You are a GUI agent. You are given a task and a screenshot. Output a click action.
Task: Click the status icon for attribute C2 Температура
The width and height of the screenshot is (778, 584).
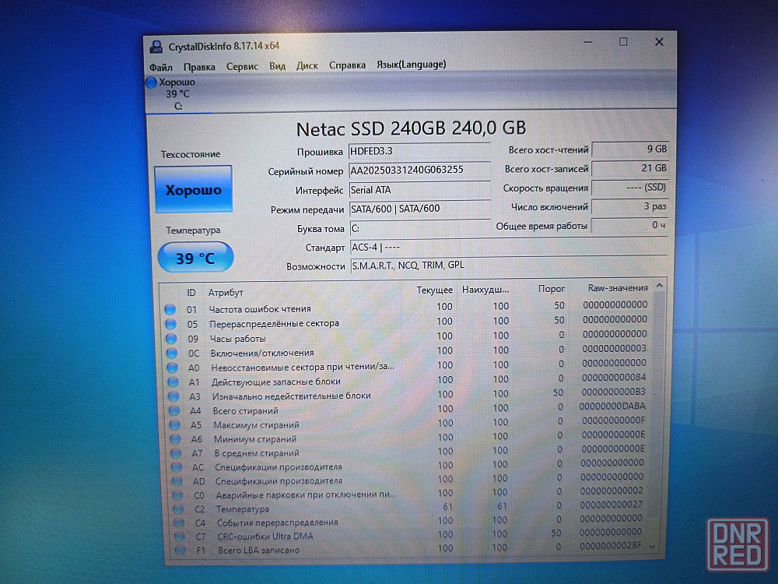178,508
